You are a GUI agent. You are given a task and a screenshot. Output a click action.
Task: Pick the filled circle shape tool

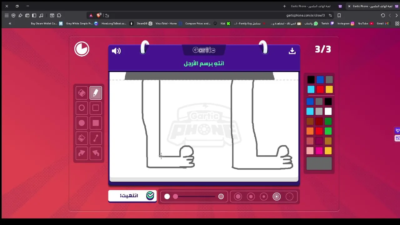tap(82, 123)
